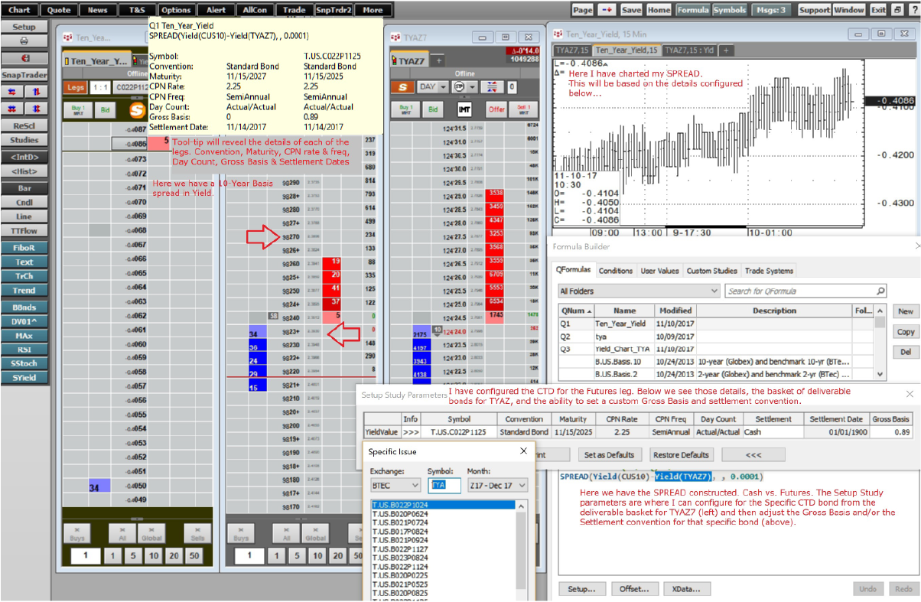921x602 pixels.
Task: Click the printer icon in left sidebar
Action: [24, 41]
